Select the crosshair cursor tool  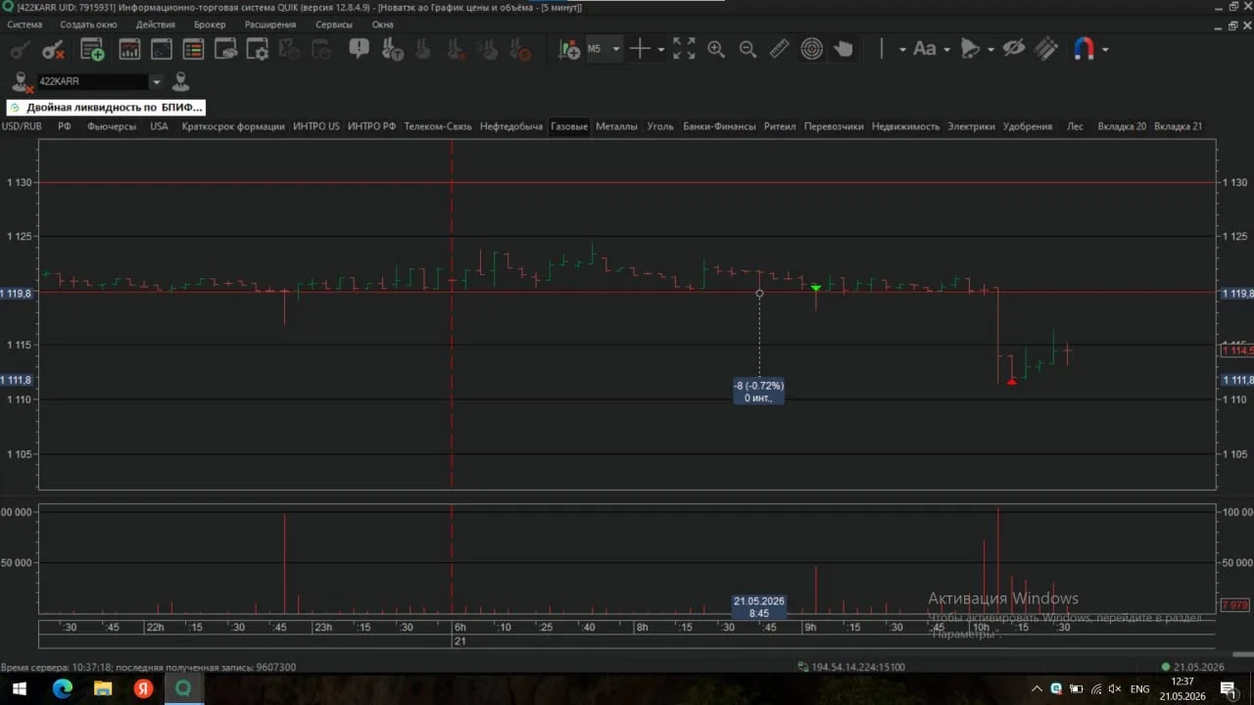point(640,49)
